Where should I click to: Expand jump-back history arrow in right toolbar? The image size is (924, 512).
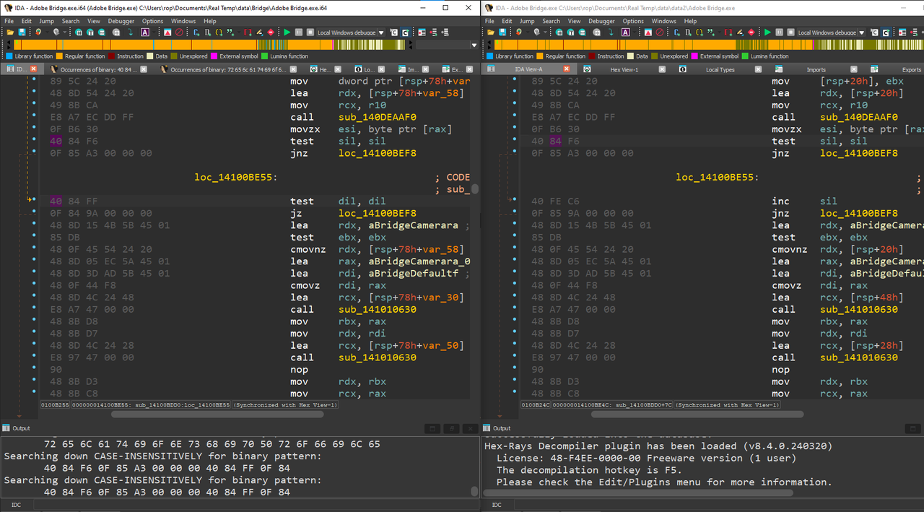[x=528, y=32]
